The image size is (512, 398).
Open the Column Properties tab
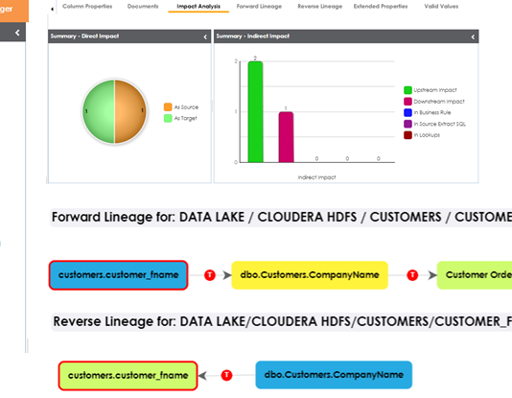87,6
